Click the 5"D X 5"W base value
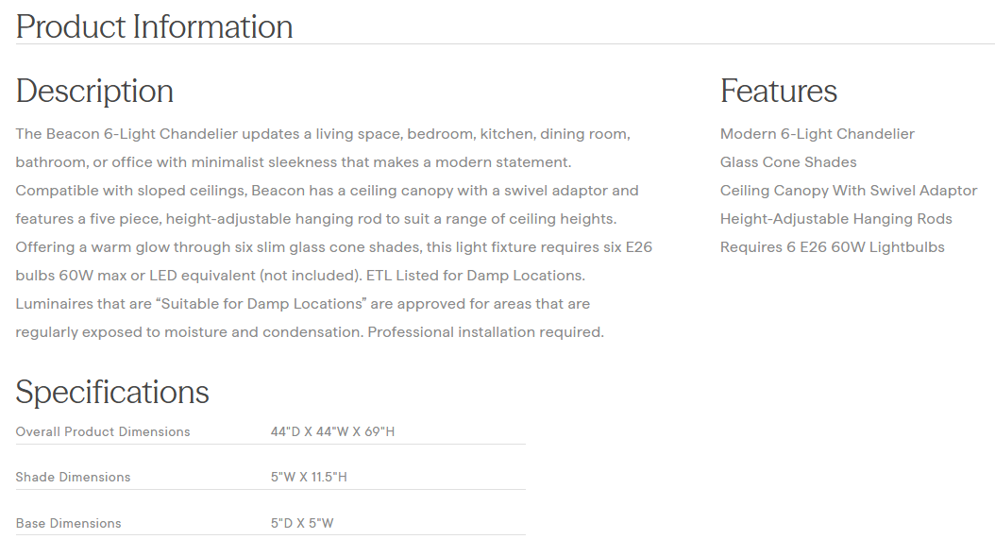Image resolution: width=995 pixels, height=556 pixels. 302,523
